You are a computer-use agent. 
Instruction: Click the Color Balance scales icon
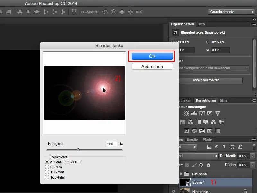point(190,122)
